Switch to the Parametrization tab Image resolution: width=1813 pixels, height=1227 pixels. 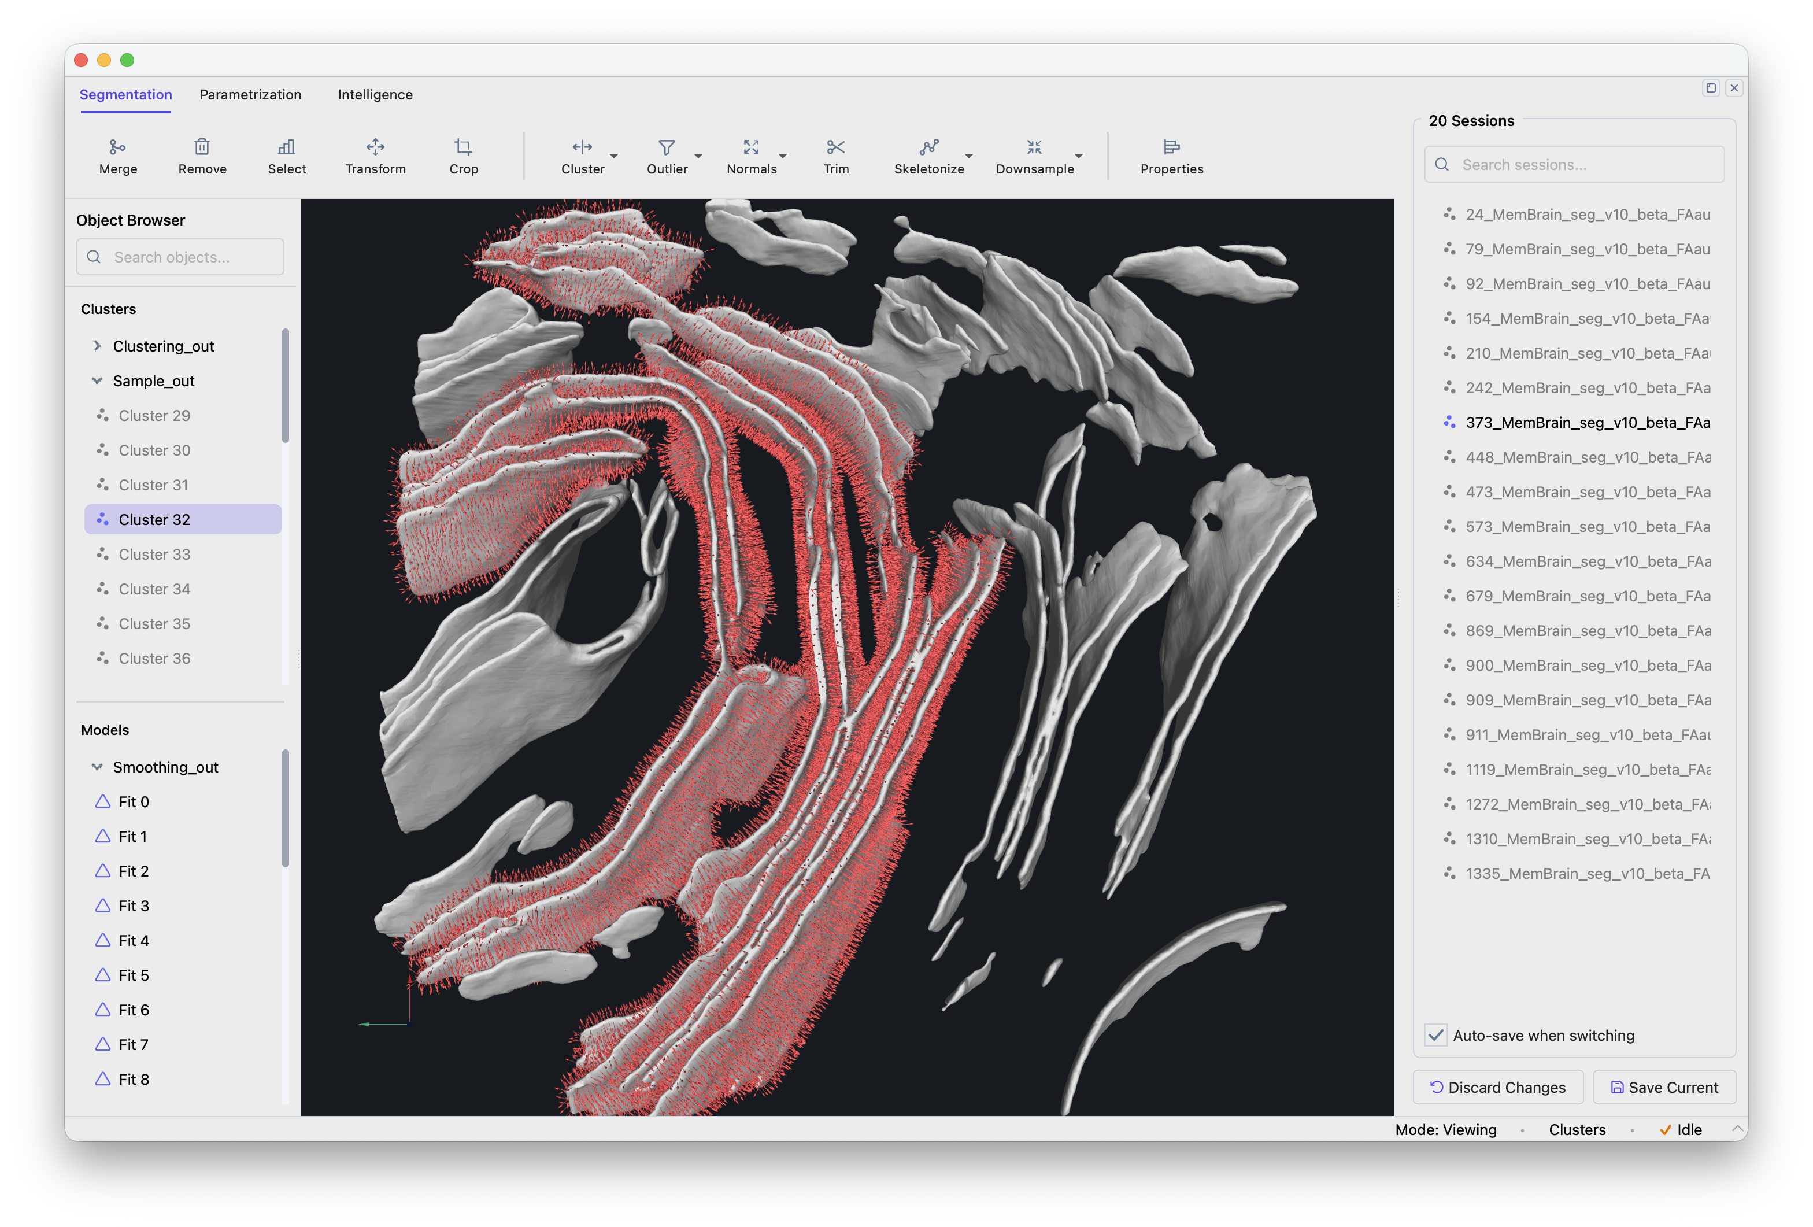pyautogui.click(x=250, y=94)
